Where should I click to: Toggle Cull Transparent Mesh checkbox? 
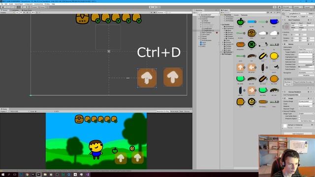point(300,95)
